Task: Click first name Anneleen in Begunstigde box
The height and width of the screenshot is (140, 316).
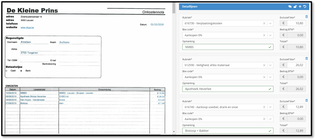Action: (26, 42)
